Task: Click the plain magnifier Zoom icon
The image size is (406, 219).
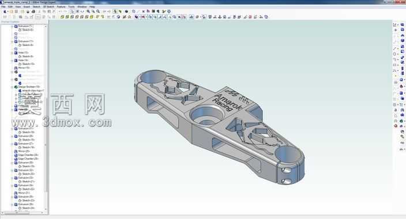Action: point(98,11)
